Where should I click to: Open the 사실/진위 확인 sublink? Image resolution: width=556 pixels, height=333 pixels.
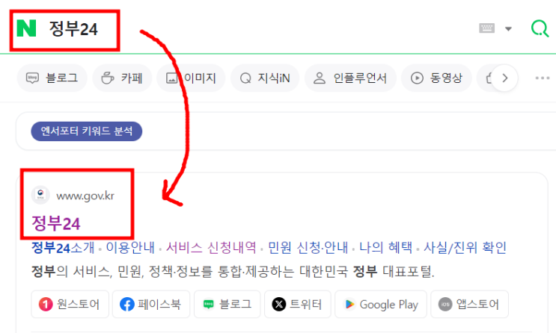tap(465, 247)
